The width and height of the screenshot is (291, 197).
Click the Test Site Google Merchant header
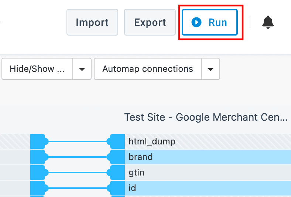(x=206, y=117)
